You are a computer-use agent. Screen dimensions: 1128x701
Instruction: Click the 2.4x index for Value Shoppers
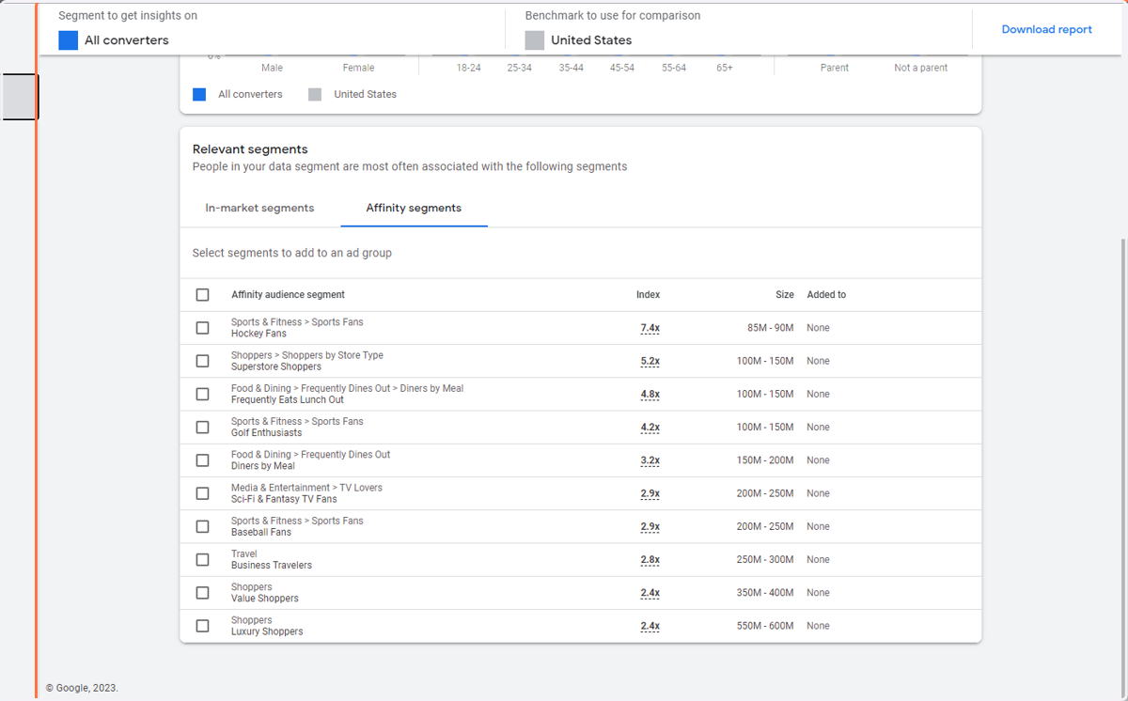(650, 593)
